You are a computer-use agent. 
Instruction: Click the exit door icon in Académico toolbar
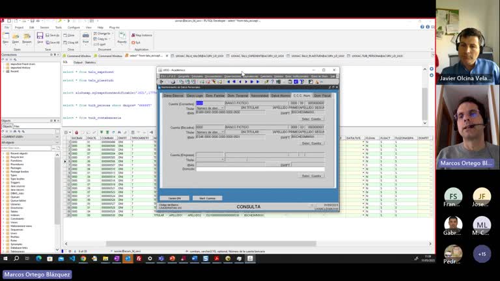coord(161,82)
